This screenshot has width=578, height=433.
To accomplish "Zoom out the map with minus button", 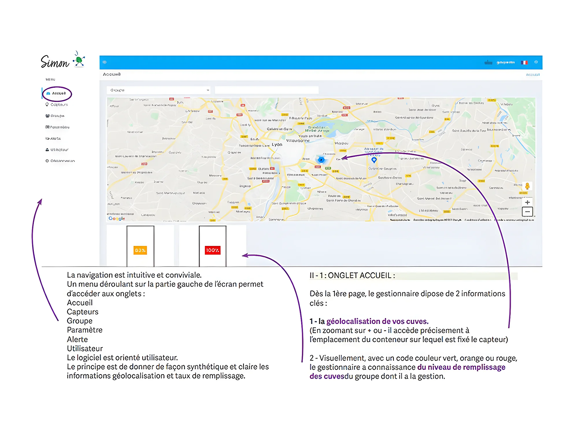I will [x=527, y=212].
